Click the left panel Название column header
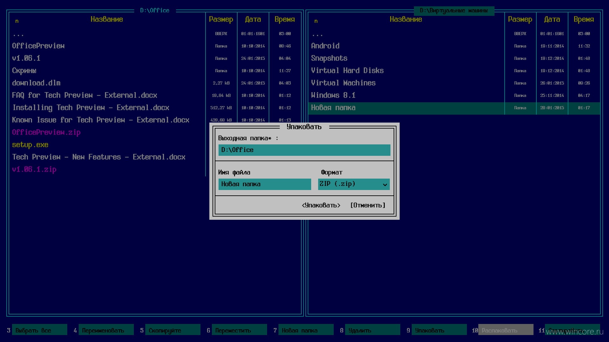The image size is (609, 342). 107,19
